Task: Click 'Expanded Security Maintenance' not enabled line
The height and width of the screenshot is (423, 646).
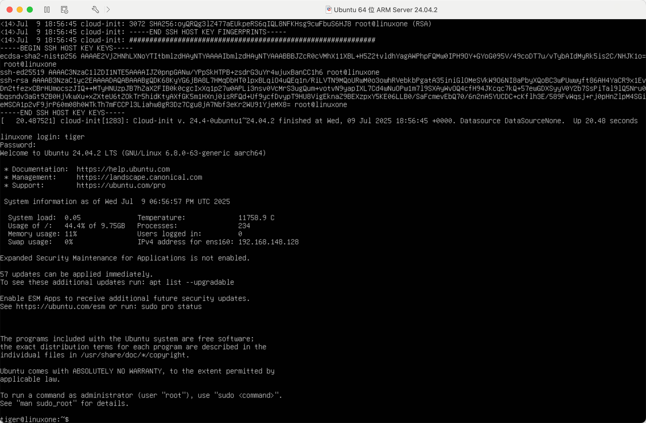Action: [x=125, y=258]
